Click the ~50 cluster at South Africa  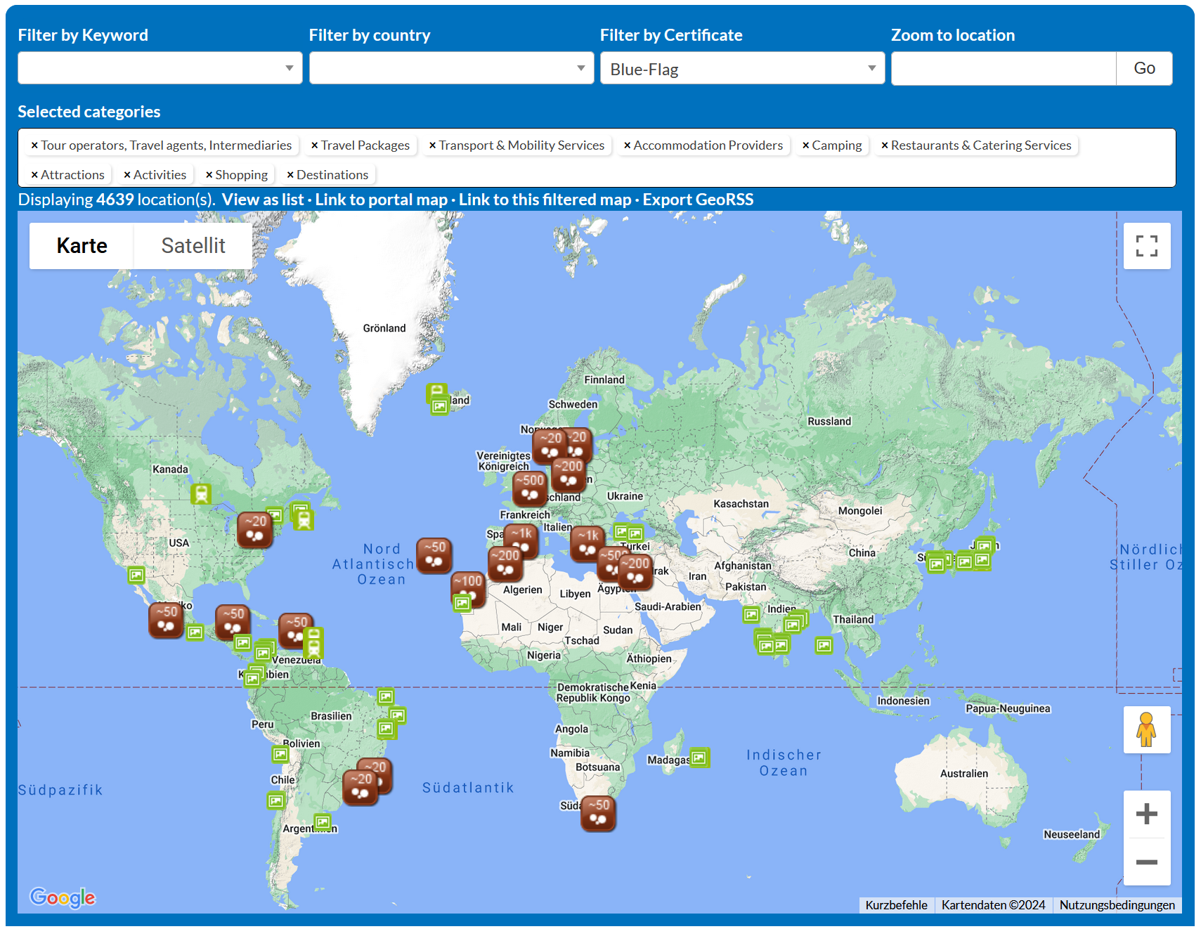(598, 812)
